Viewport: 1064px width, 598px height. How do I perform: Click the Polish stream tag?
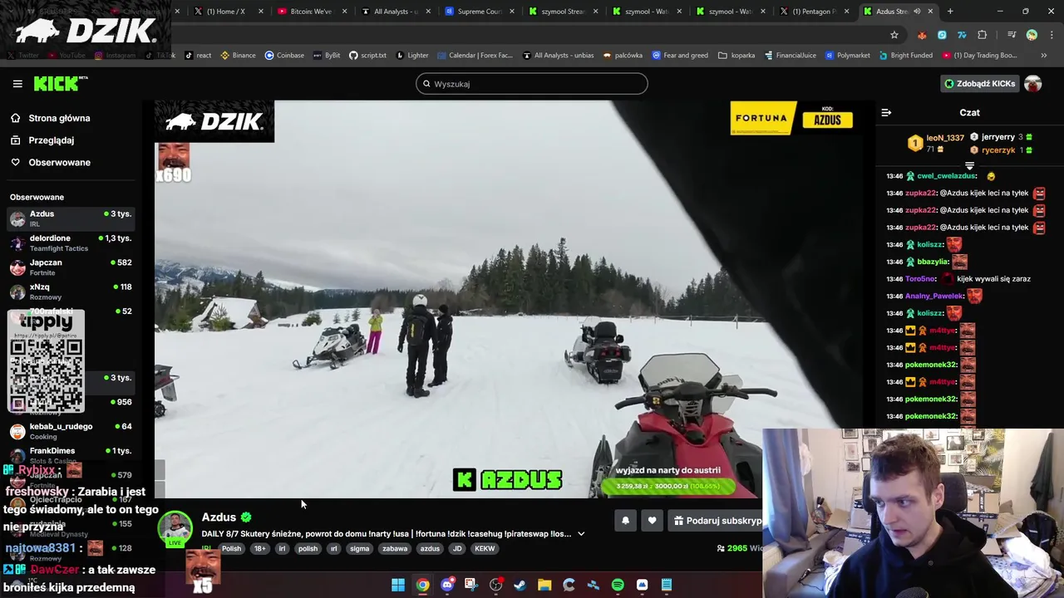tap(231, 548)
